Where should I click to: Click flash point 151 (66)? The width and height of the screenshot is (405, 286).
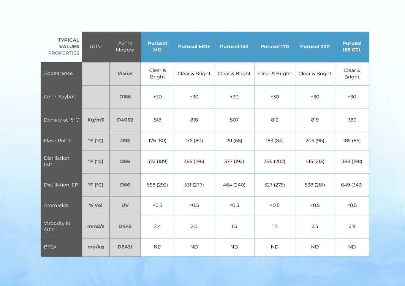click(x=234, y=141)
